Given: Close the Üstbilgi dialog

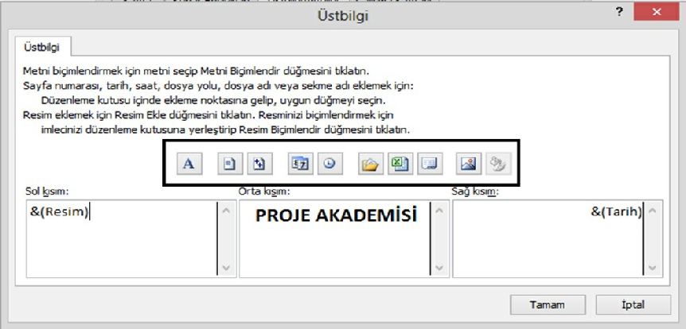Looking at the screenshot, I should (656, 13).
